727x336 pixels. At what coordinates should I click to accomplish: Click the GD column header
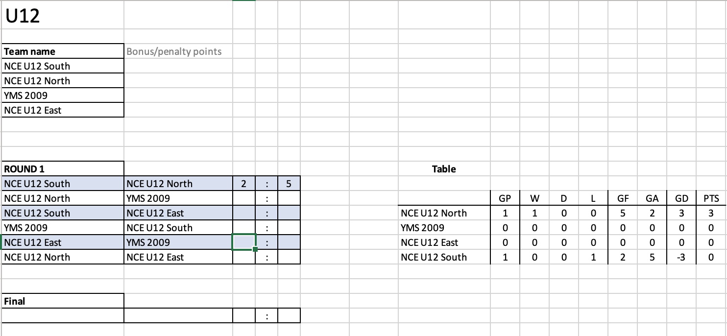[681, 198]
